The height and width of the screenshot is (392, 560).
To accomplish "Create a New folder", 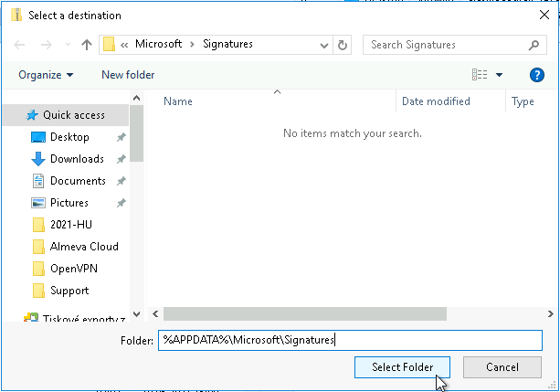I will (128, 75).
